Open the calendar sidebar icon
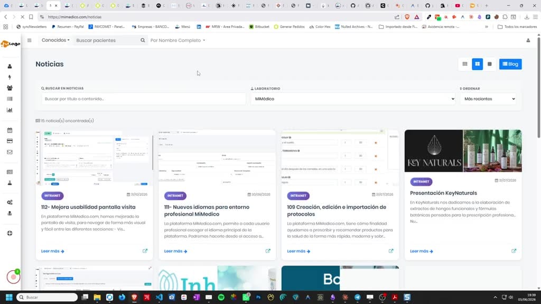 tap(10, 130)
